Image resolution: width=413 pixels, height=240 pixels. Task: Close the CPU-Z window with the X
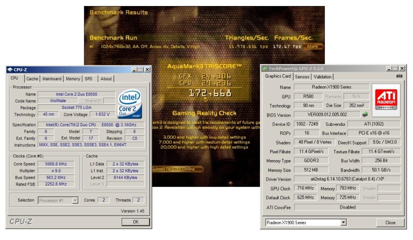[x=147, y=69]
